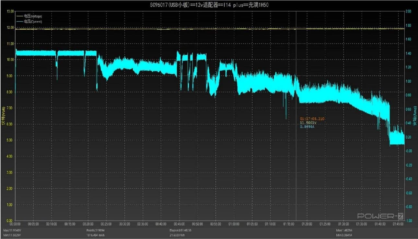The width and height of the screenshot is (418, 239).
Task: Click the 21.6320 Wh energy value
Action: click(178, 235)
